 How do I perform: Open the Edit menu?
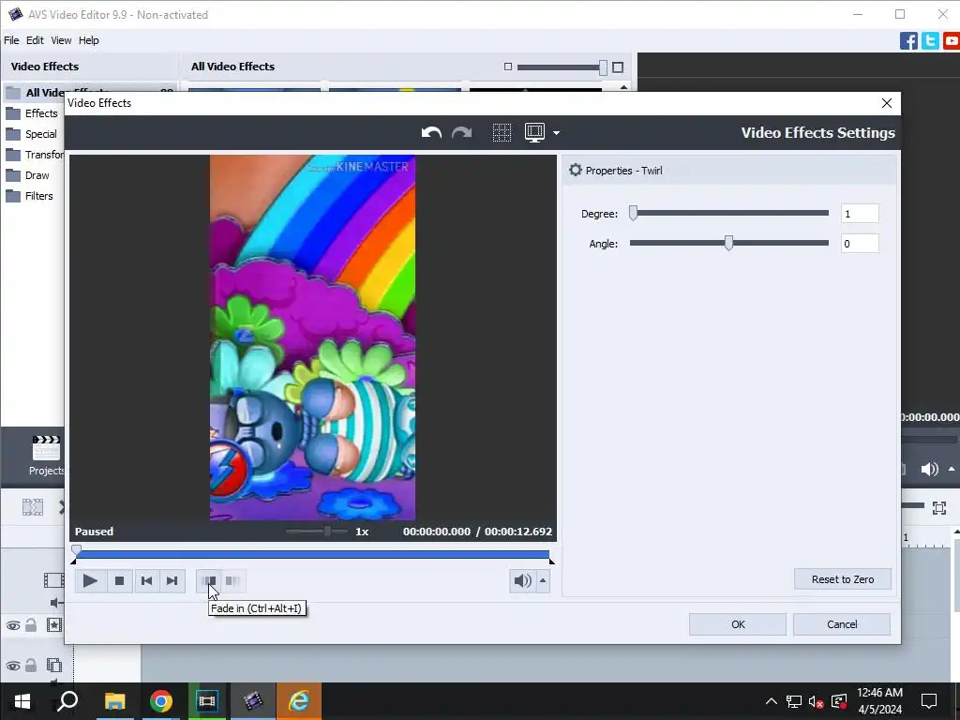[35, 40]
